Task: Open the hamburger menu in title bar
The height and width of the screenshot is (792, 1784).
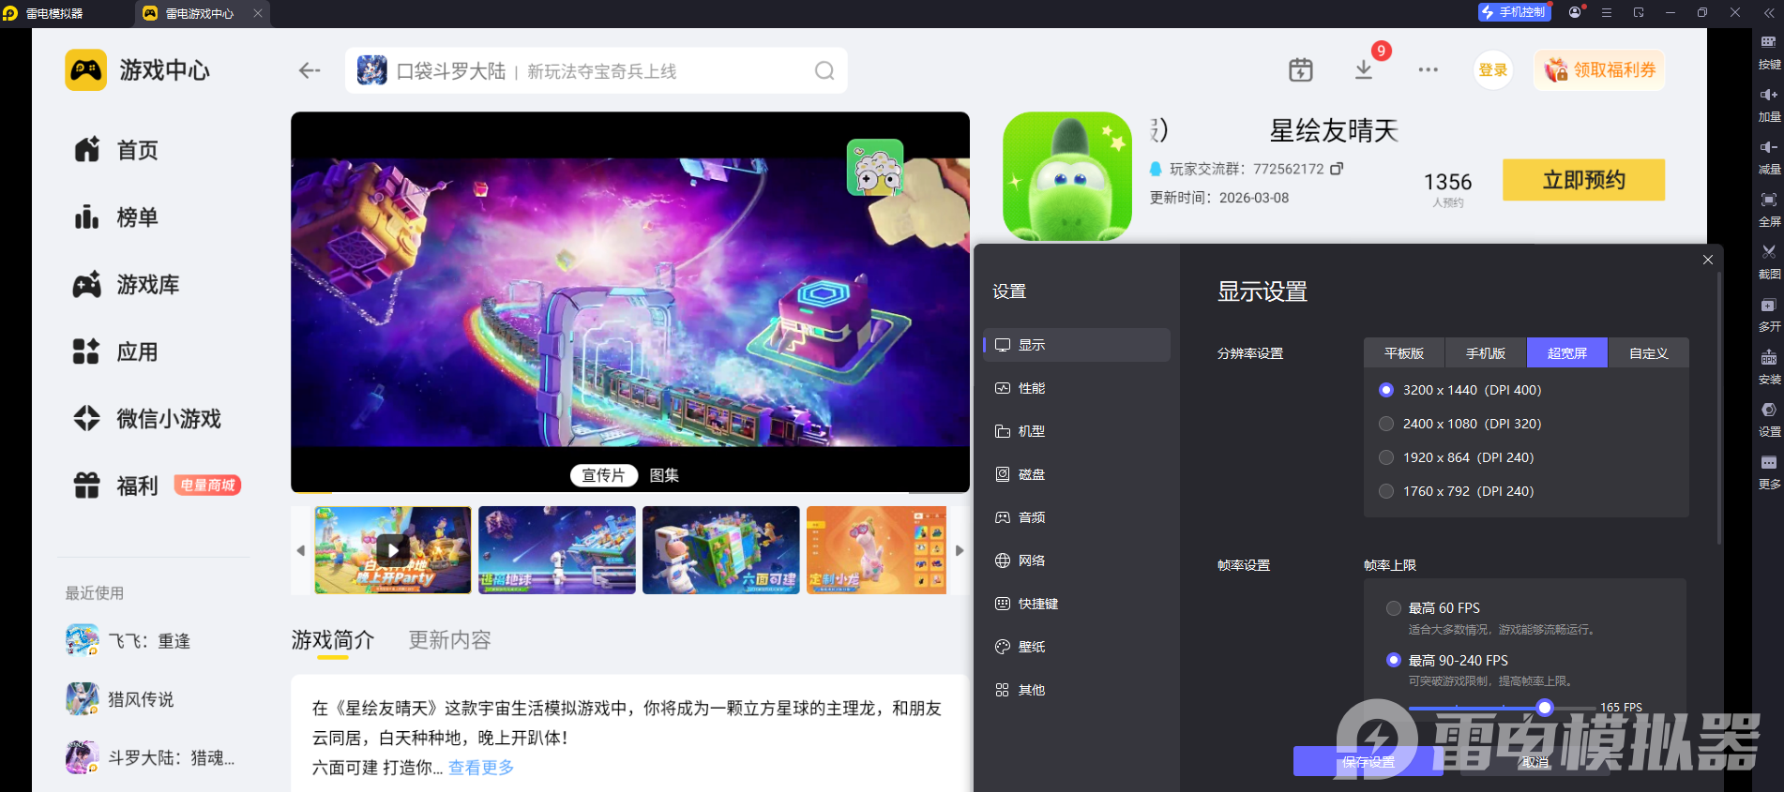Action: [1607, 13]
